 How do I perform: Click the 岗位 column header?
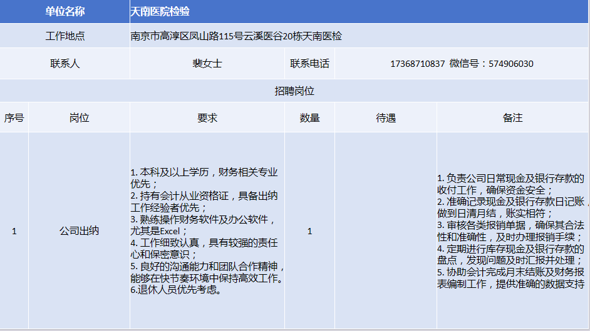tap(80, 117)
